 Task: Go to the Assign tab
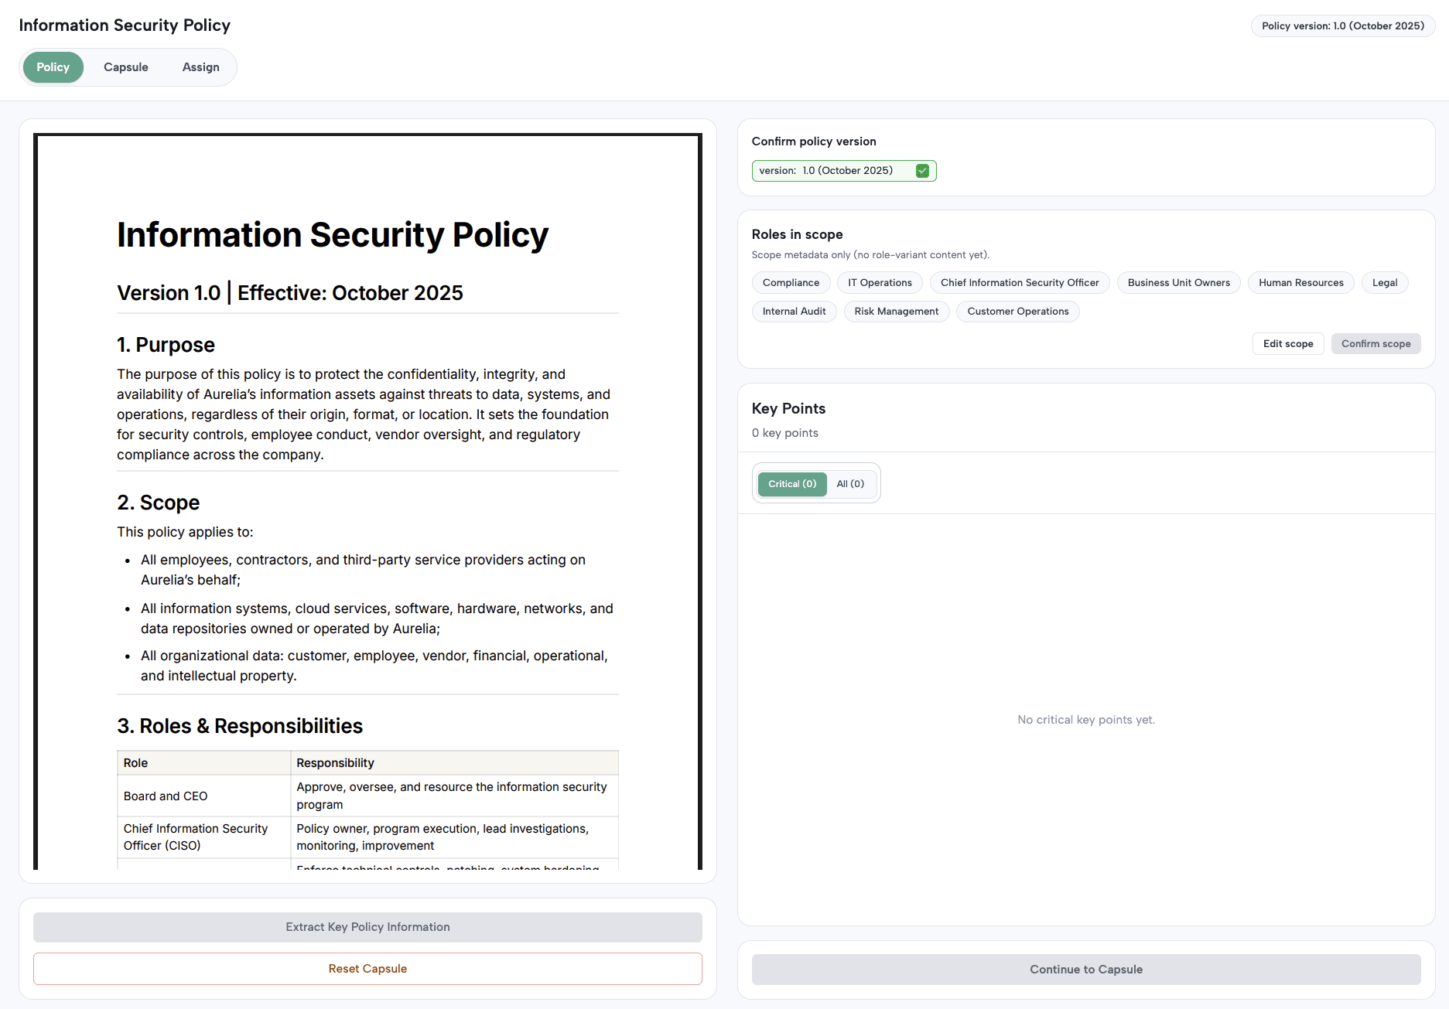click(200, 67)
